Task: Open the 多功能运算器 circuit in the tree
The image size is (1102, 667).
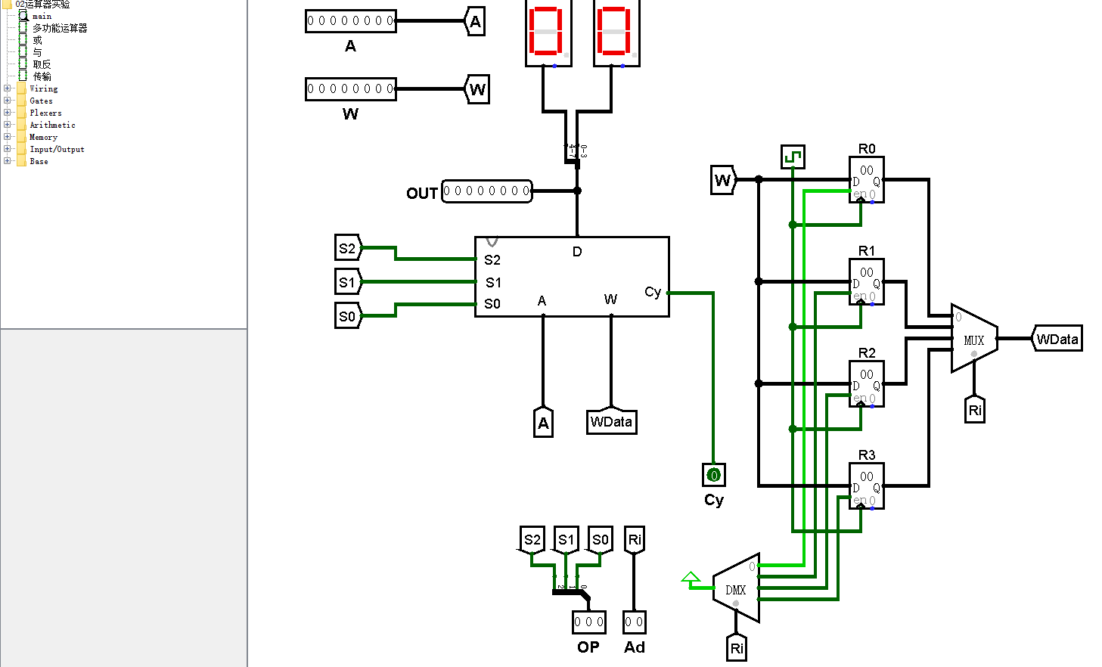Action: [60, 28]
